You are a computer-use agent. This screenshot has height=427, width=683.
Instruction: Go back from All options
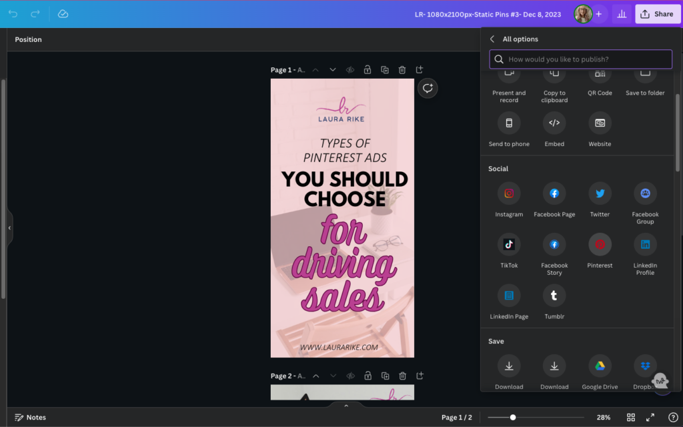click(492, 39)
